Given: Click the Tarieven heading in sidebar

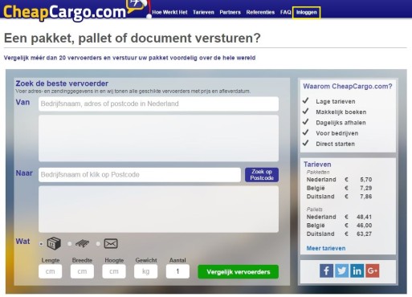Looking at the screenshot, I should (x=317, y=165).
